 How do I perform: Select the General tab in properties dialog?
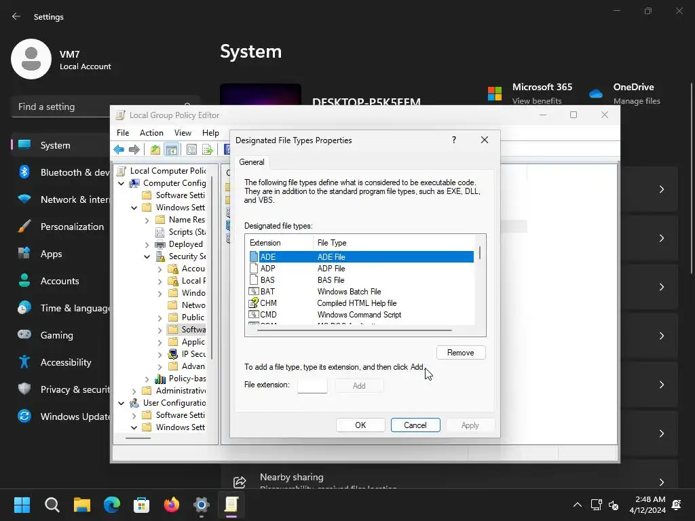click(x=252, y=162)
